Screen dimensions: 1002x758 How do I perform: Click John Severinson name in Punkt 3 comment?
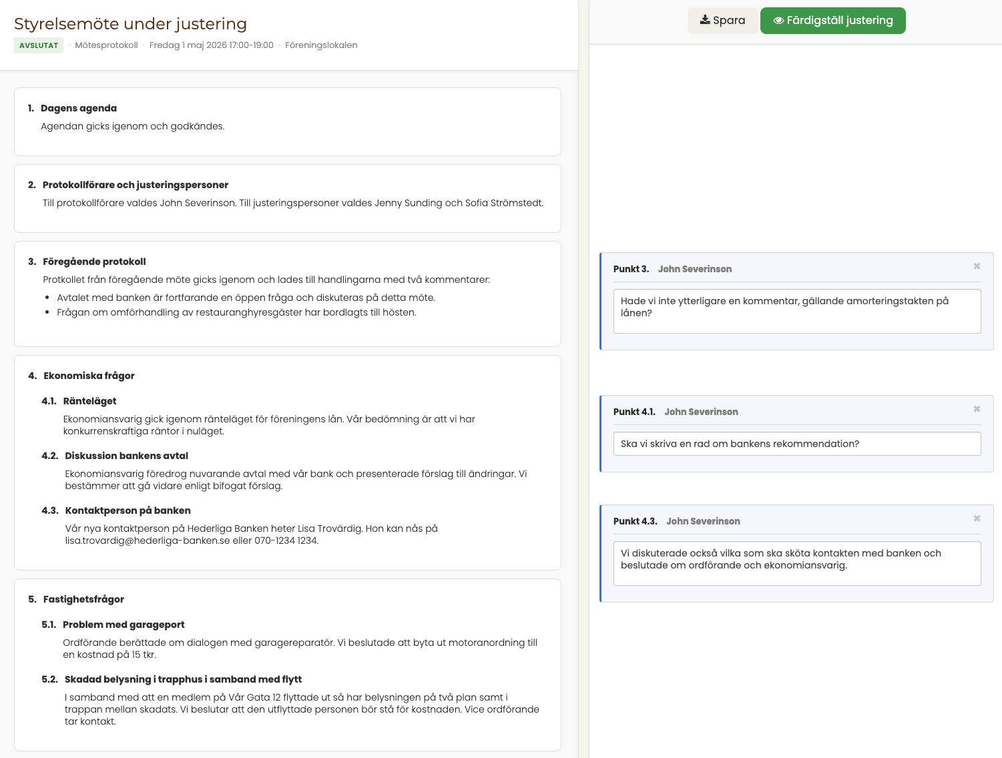click(695, 269)
